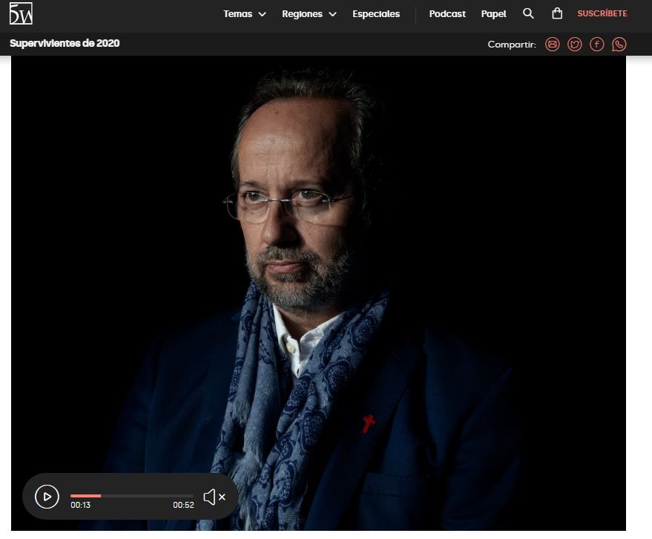652x539 pixels.
Task: Share the article via email icon
Action: (x=552, y=45)
